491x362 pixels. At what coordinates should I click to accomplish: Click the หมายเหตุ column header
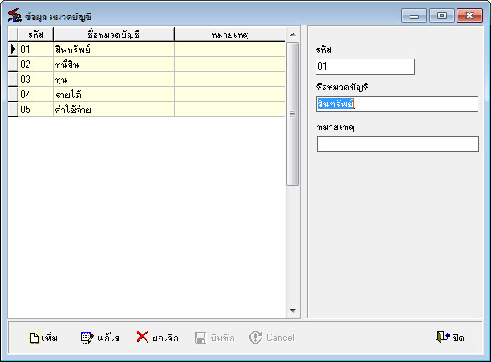[x=230, y=34]
